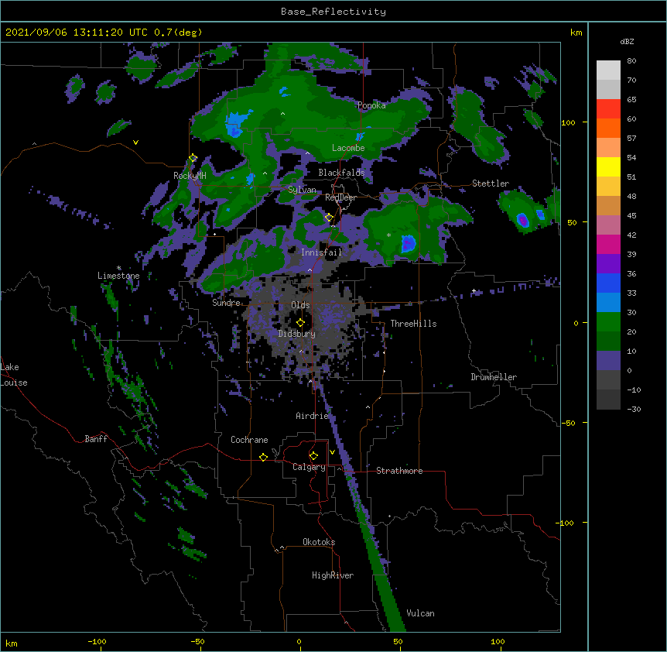This screenshot has width=667, height=652.
Task: Click the Calgary label
Action: 309,467
